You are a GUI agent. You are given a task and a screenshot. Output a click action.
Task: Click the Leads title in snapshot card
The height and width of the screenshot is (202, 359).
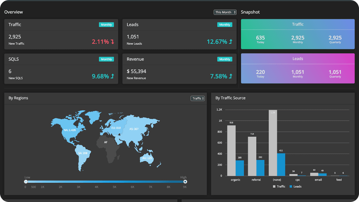[298, 59]
